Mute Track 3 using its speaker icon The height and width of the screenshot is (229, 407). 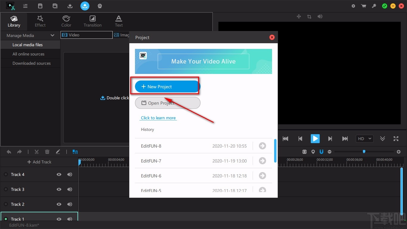[x=70, y=189]
